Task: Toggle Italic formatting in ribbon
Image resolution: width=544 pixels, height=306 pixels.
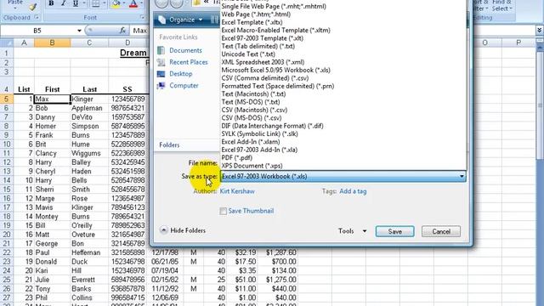Action: [x=63, y=3]
